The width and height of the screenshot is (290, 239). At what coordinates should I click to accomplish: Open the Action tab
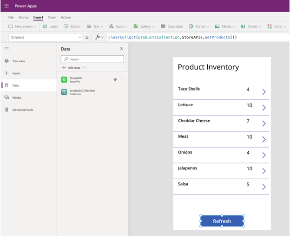(x=66, y=17)
